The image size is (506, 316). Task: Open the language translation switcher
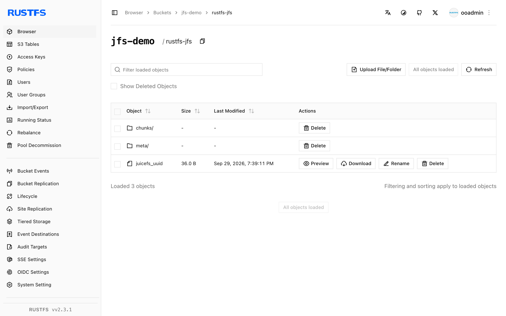point(388,13)
